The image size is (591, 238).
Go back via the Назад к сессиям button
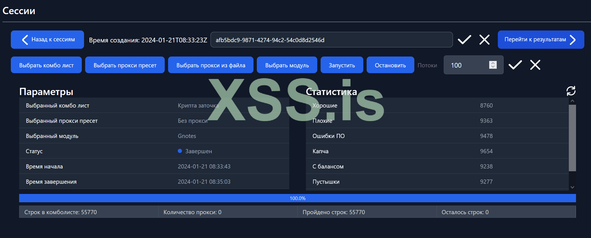click(47, 40)
